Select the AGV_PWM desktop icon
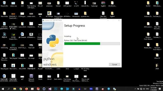The image size is (163, 91). pos(22,66)
